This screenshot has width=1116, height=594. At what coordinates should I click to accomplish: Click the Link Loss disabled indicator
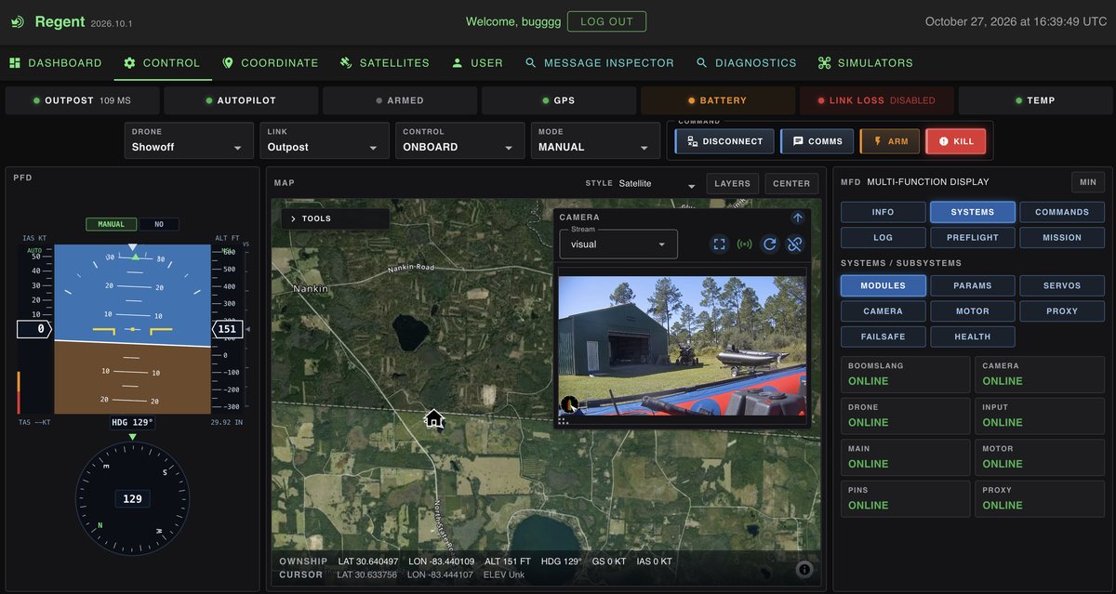877,100
